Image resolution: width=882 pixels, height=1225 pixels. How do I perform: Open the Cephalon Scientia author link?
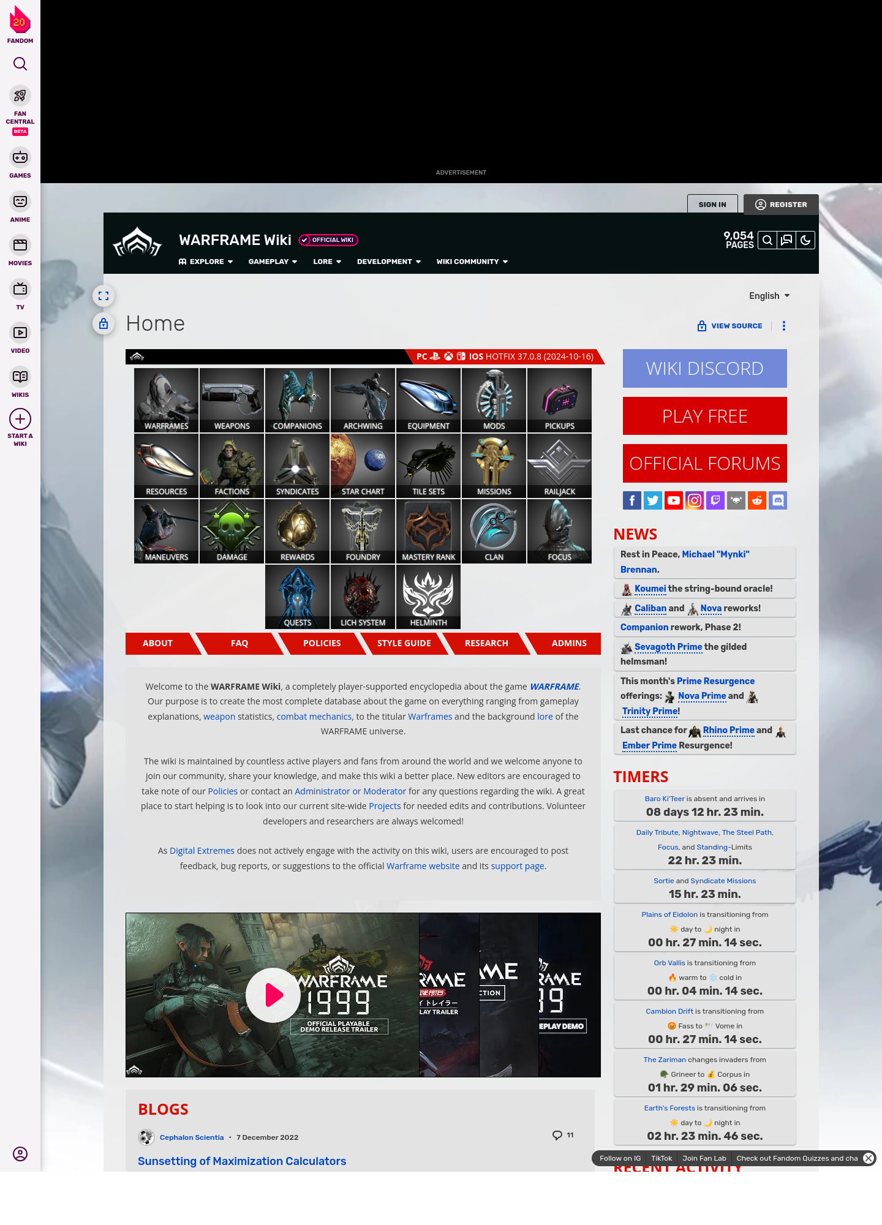tap(192, 1137)
